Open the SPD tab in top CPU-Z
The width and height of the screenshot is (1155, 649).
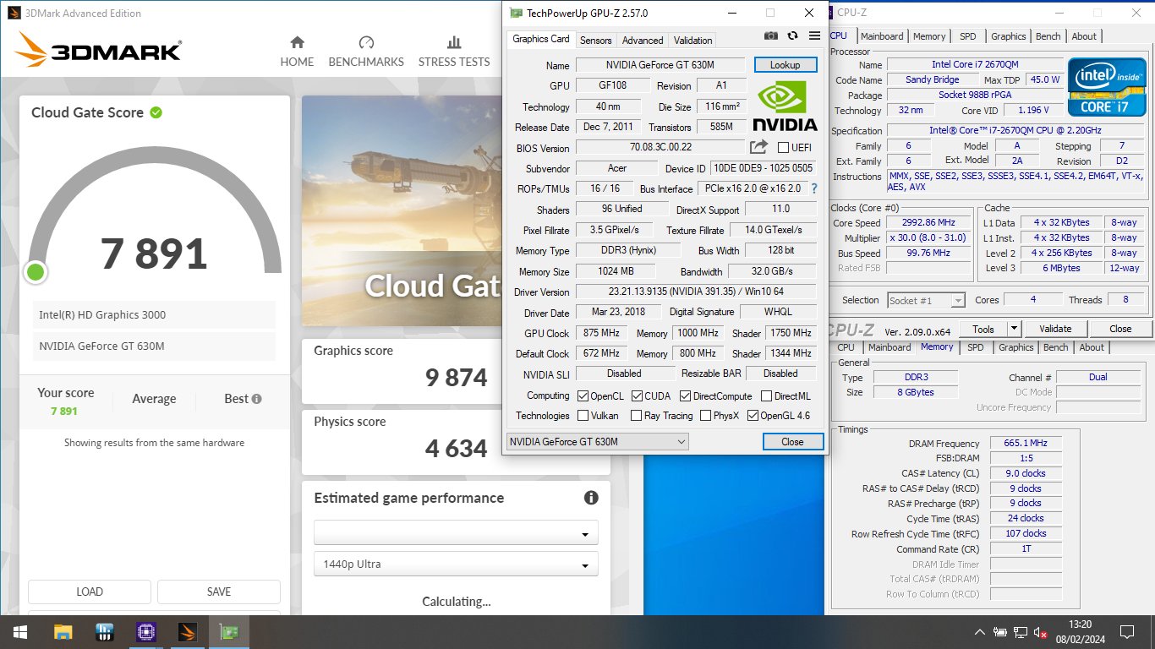[967, 36]
